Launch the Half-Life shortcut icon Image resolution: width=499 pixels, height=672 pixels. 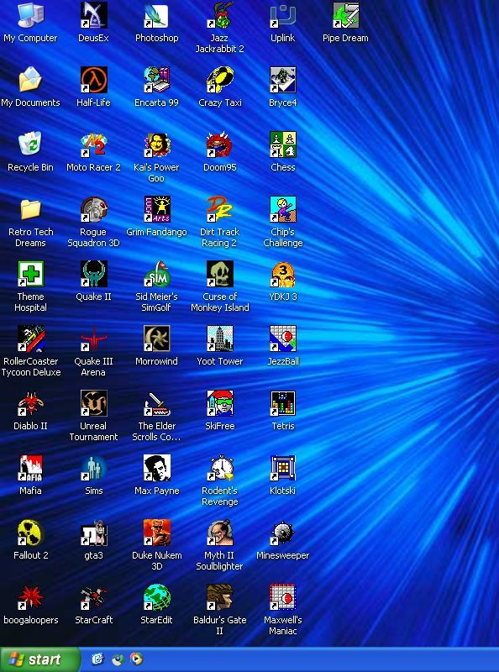pyautogui.click(x=93, y=80)
